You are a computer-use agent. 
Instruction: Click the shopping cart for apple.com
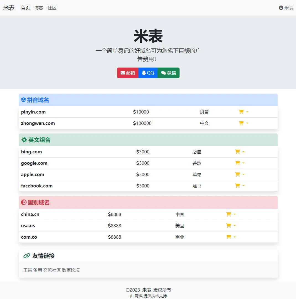pyautogui.click(x=237, y=174)
